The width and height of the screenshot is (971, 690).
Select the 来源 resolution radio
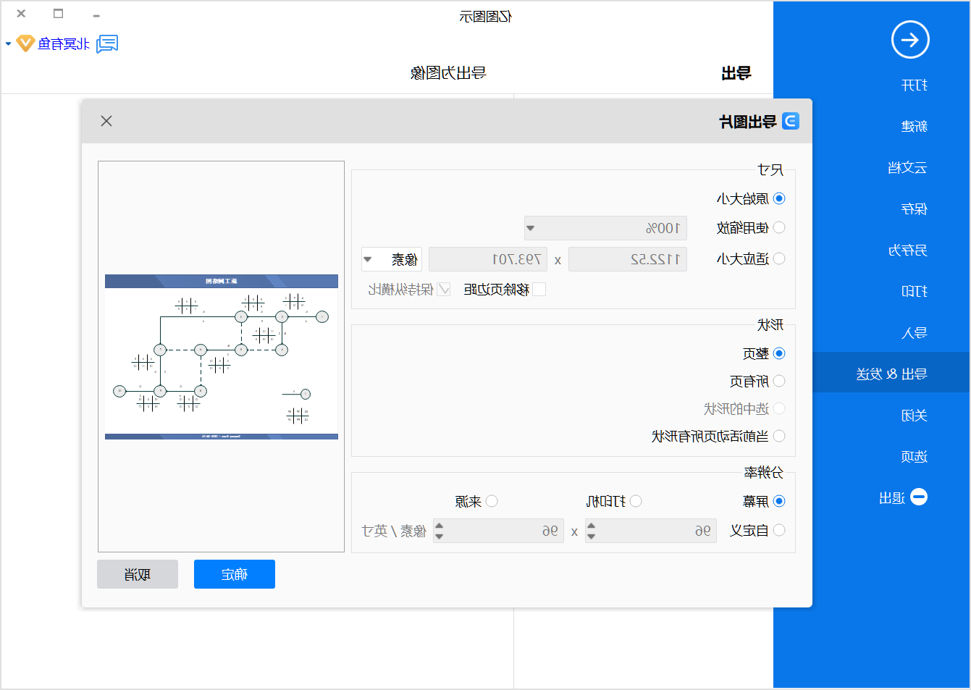pos(492,501)
